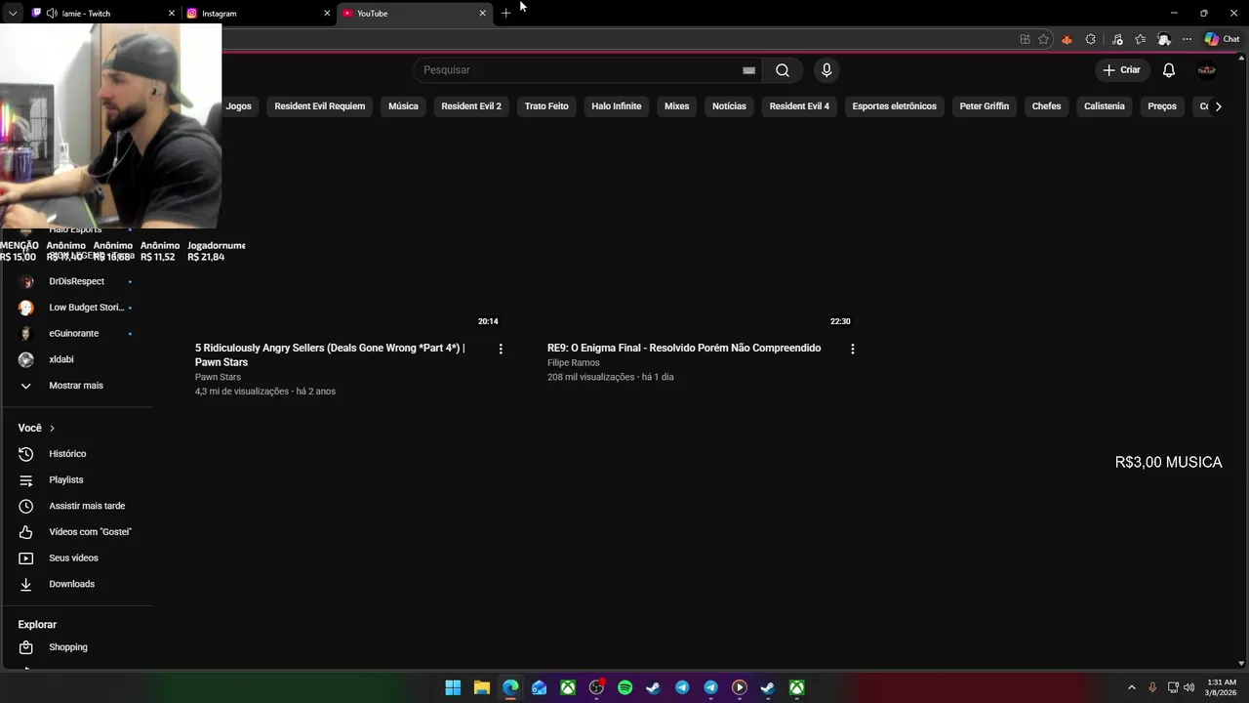This screenshot has width=1249, height=703.
Task: Show more filter chips with right arrow
Action: click(x=1218, y=106)
